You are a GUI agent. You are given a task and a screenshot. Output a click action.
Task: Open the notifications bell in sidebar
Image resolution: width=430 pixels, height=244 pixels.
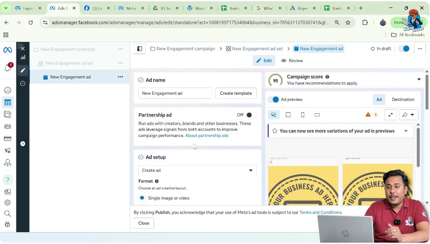tap(8, 68)
